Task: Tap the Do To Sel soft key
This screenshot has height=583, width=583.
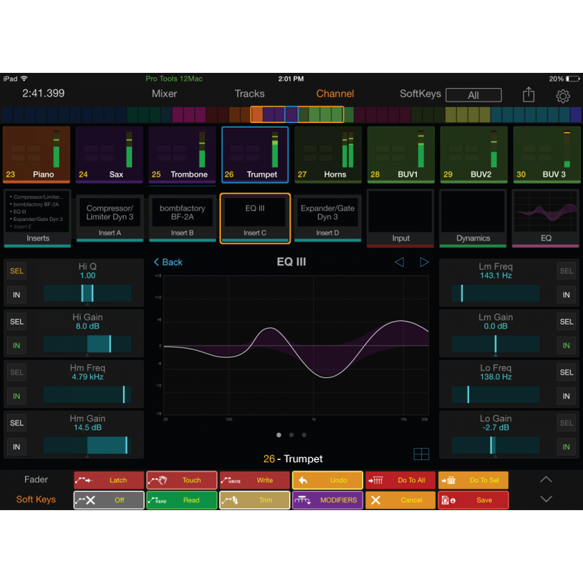Action: click(473, 480)
